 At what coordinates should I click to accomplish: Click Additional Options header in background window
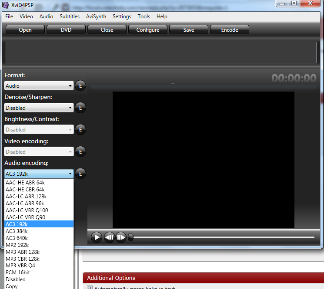coord(204,278)
